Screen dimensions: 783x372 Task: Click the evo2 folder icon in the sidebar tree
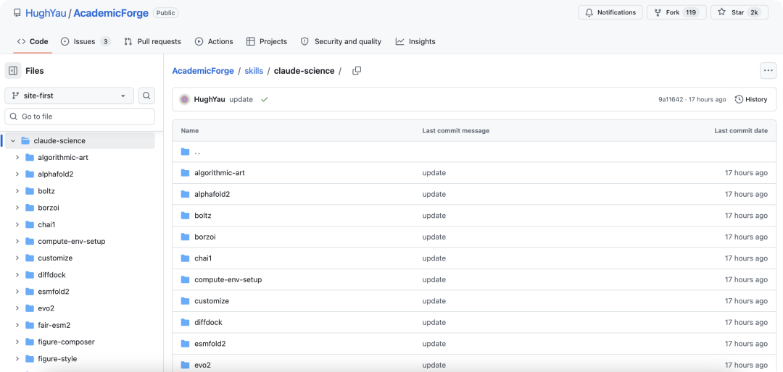(30, 308)
